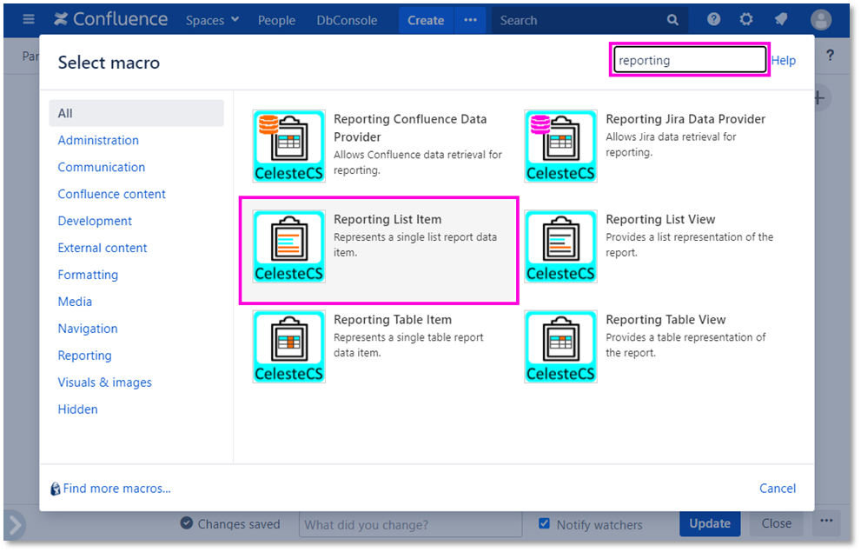
Task: Select the Confluence content category
Action: [x=111, y=194]
